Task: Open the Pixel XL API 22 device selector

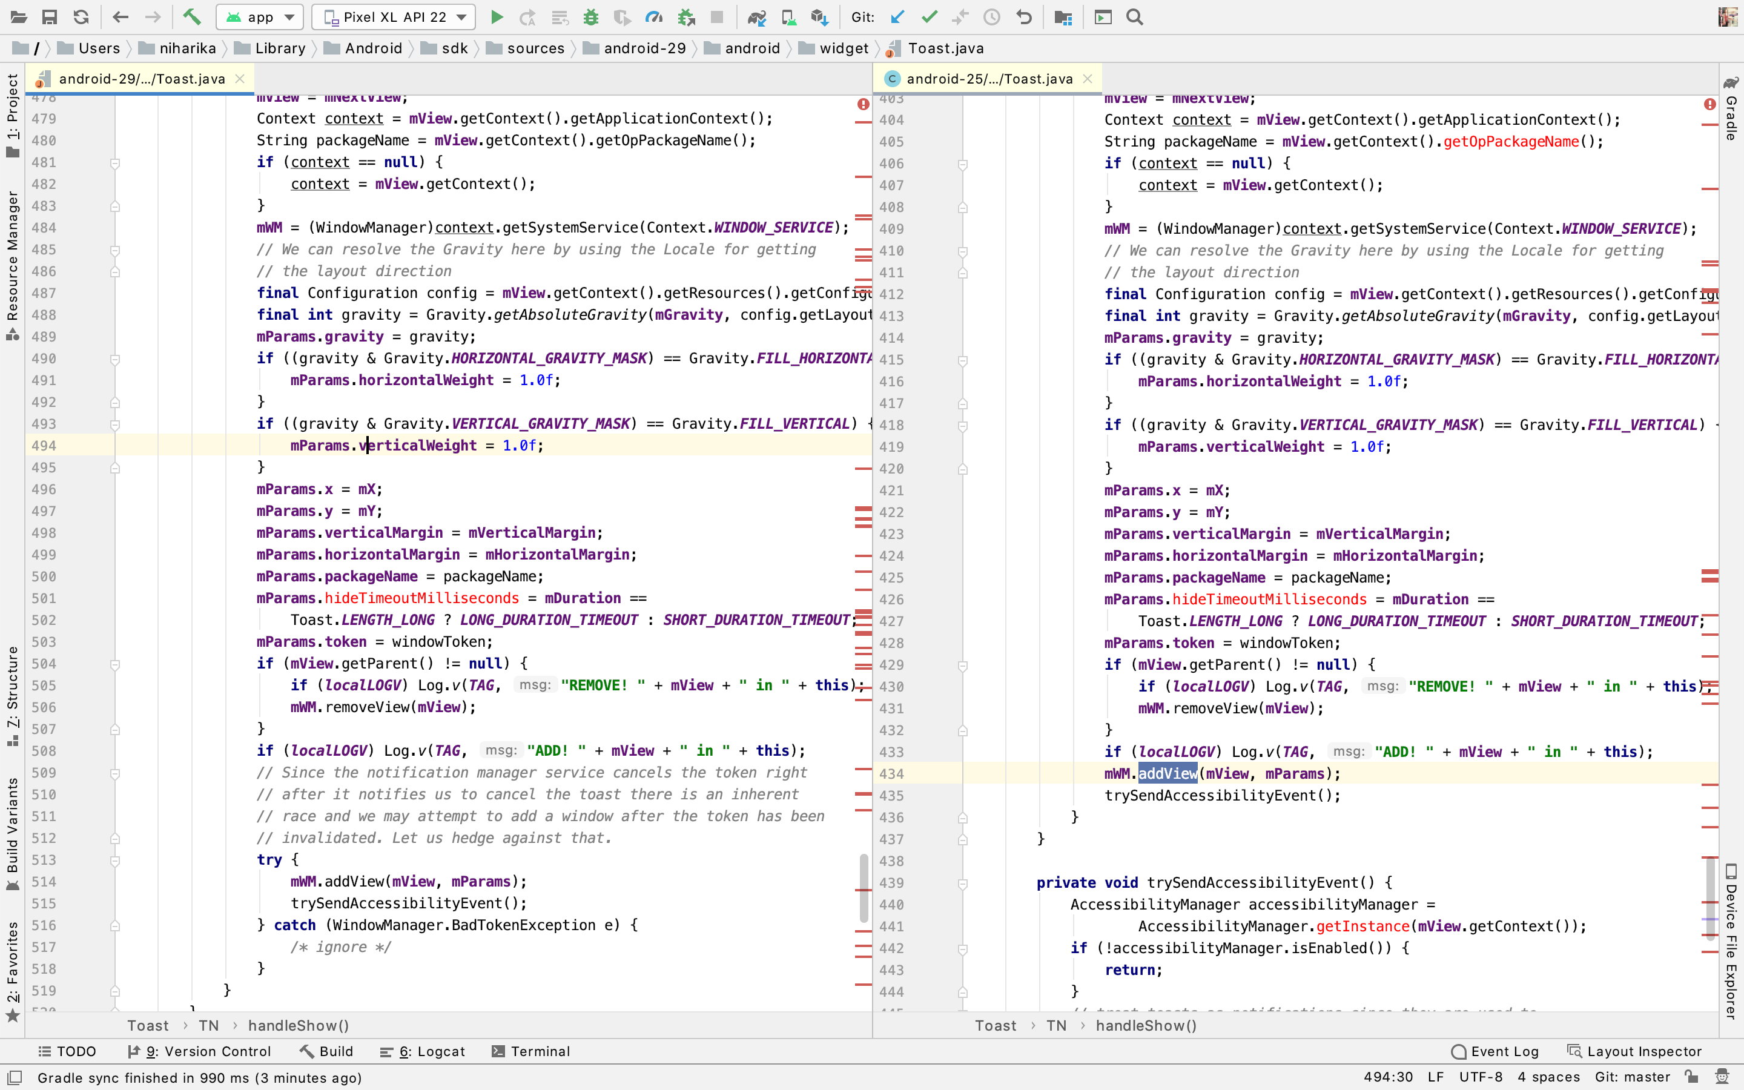Action: click(393, 16)
